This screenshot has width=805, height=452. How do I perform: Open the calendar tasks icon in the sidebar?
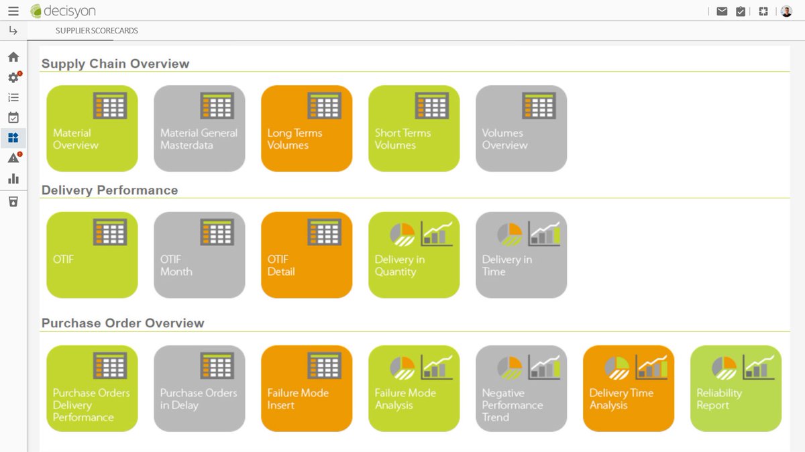tap(13, 117)
